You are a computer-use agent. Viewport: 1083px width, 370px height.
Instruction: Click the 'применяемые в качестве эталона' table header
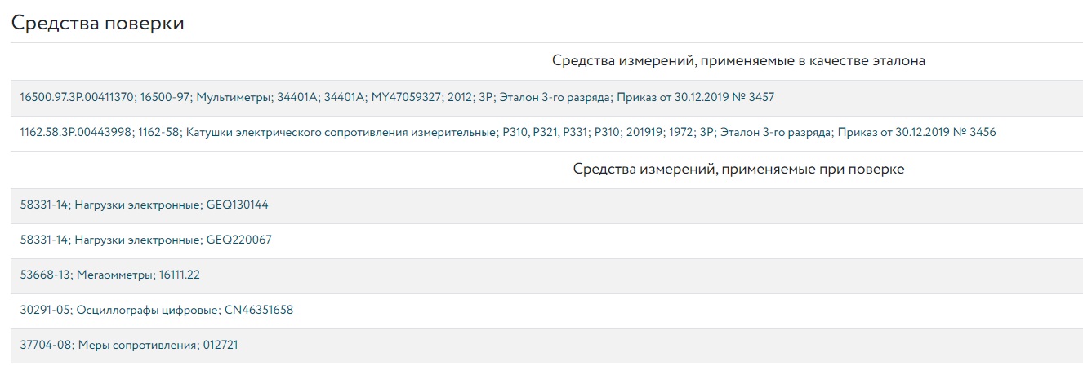click(738, 61)
